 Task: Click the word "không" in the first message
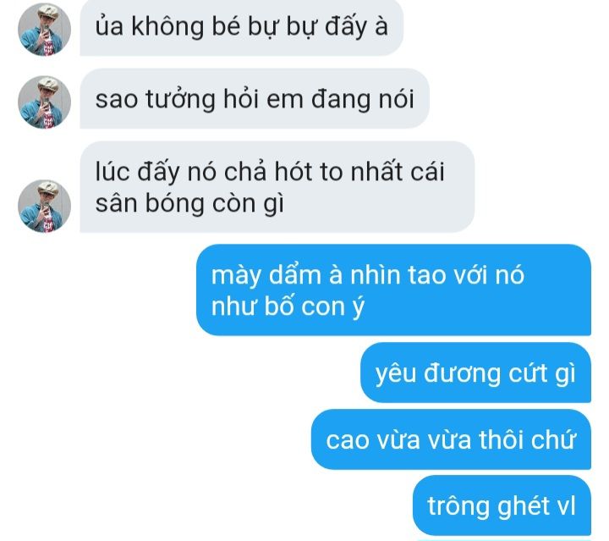pos(167,26)
